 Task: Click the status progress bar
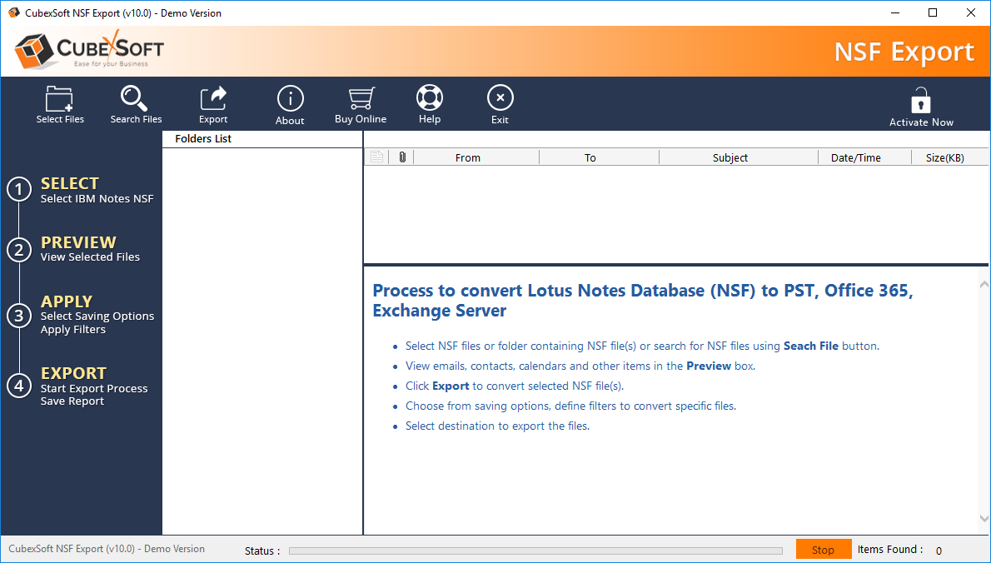[x=535, y=551]
